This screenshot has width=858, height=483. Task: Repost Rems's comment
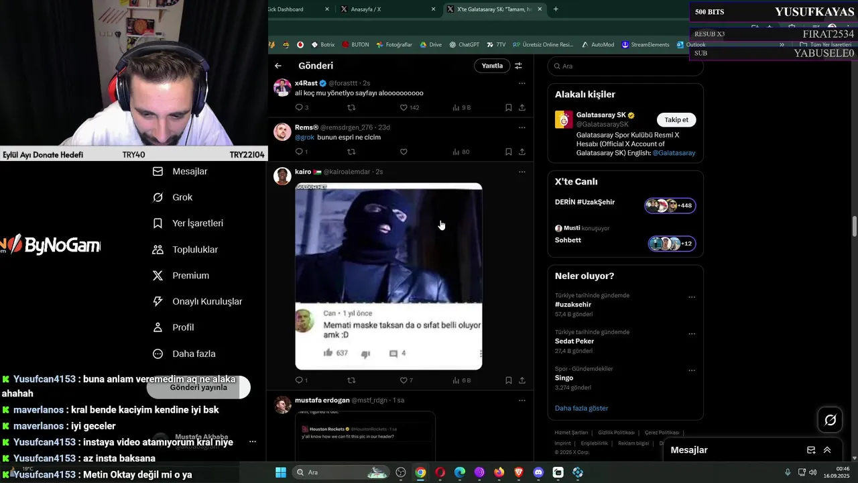coord(351,152)
